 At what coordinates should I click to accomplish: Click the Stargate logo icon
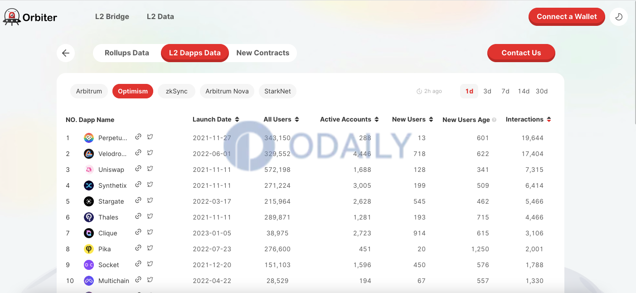coord(89,201)
